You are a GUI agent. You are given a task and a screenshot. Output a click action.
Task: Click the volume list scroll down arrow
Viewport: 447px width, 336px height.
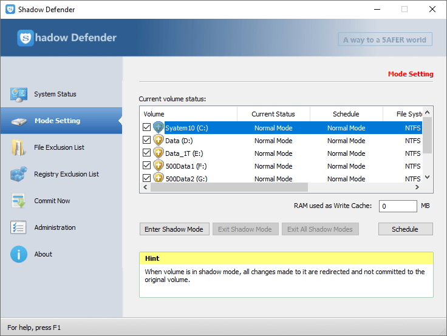[x=427, y=177]
